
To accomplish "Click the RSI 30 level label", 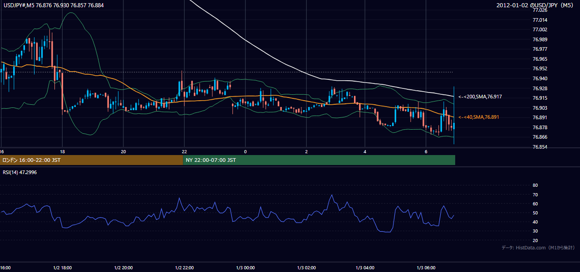I will [535, 231].
